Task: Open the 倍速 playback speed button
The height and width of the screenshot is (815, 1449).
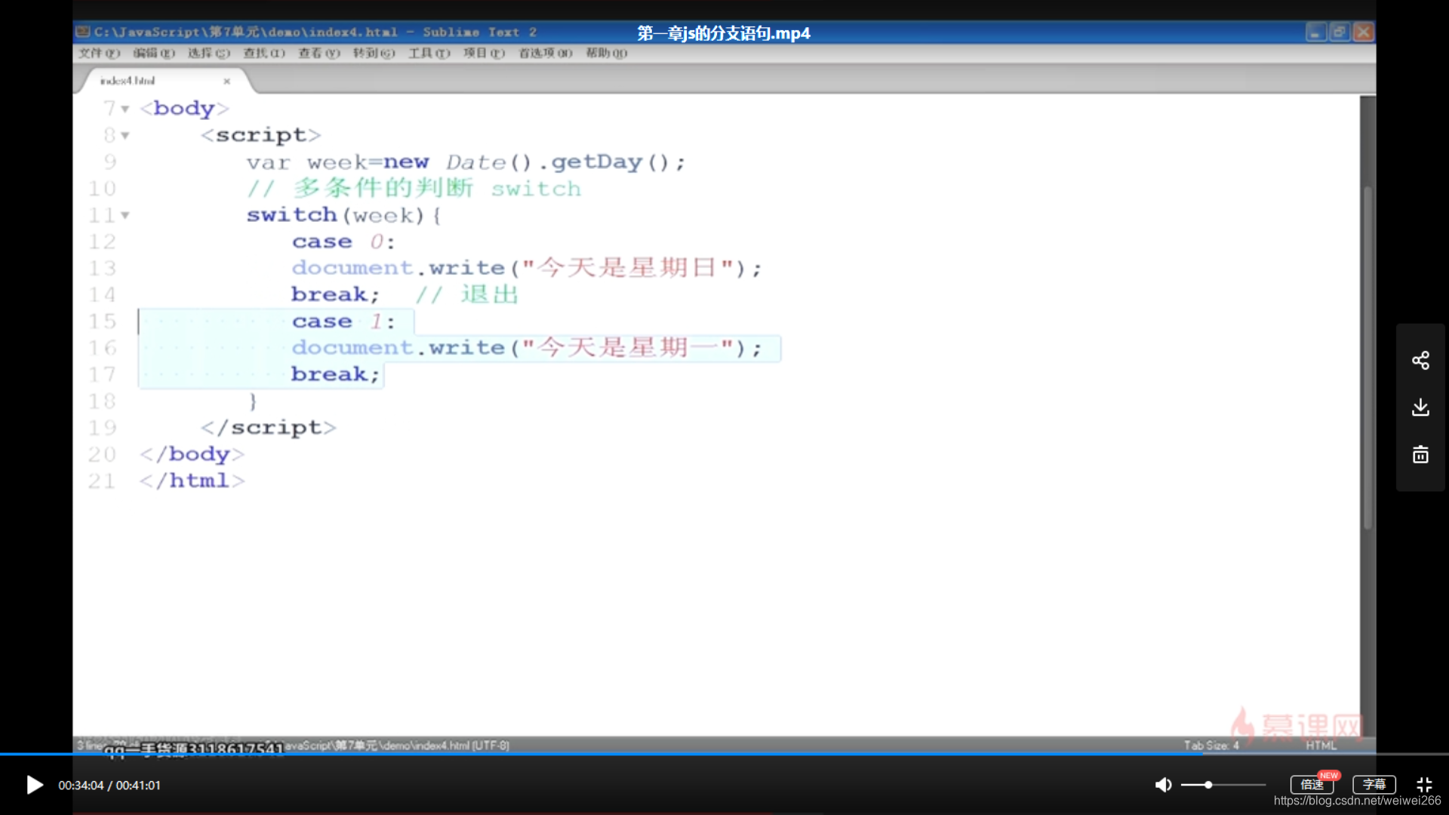Action: pyautogui.click(x=1312, y=785)
